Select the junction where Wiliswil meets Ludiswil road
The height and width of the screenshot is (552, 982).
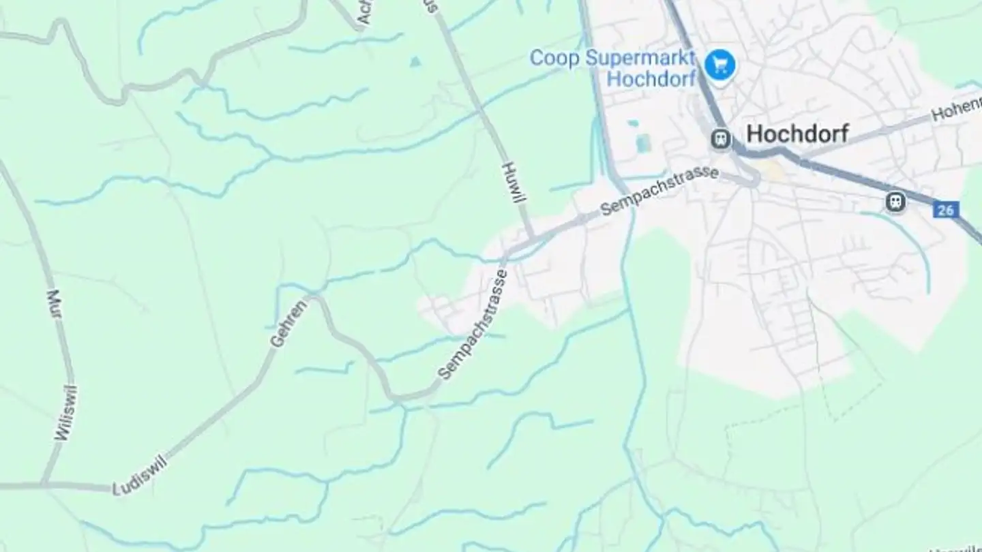(x=45, y=485)
